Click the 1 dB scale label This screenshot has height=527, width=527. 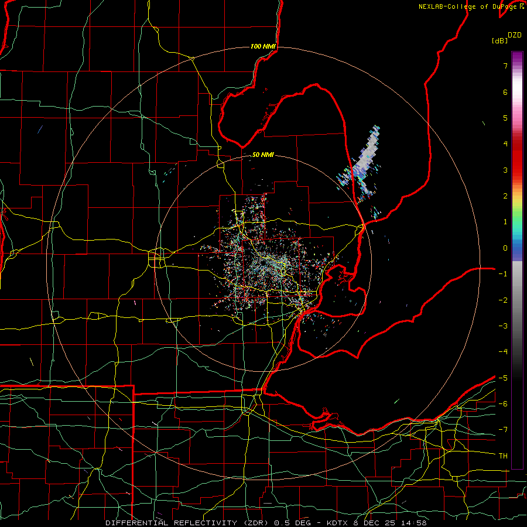point(505,222)
